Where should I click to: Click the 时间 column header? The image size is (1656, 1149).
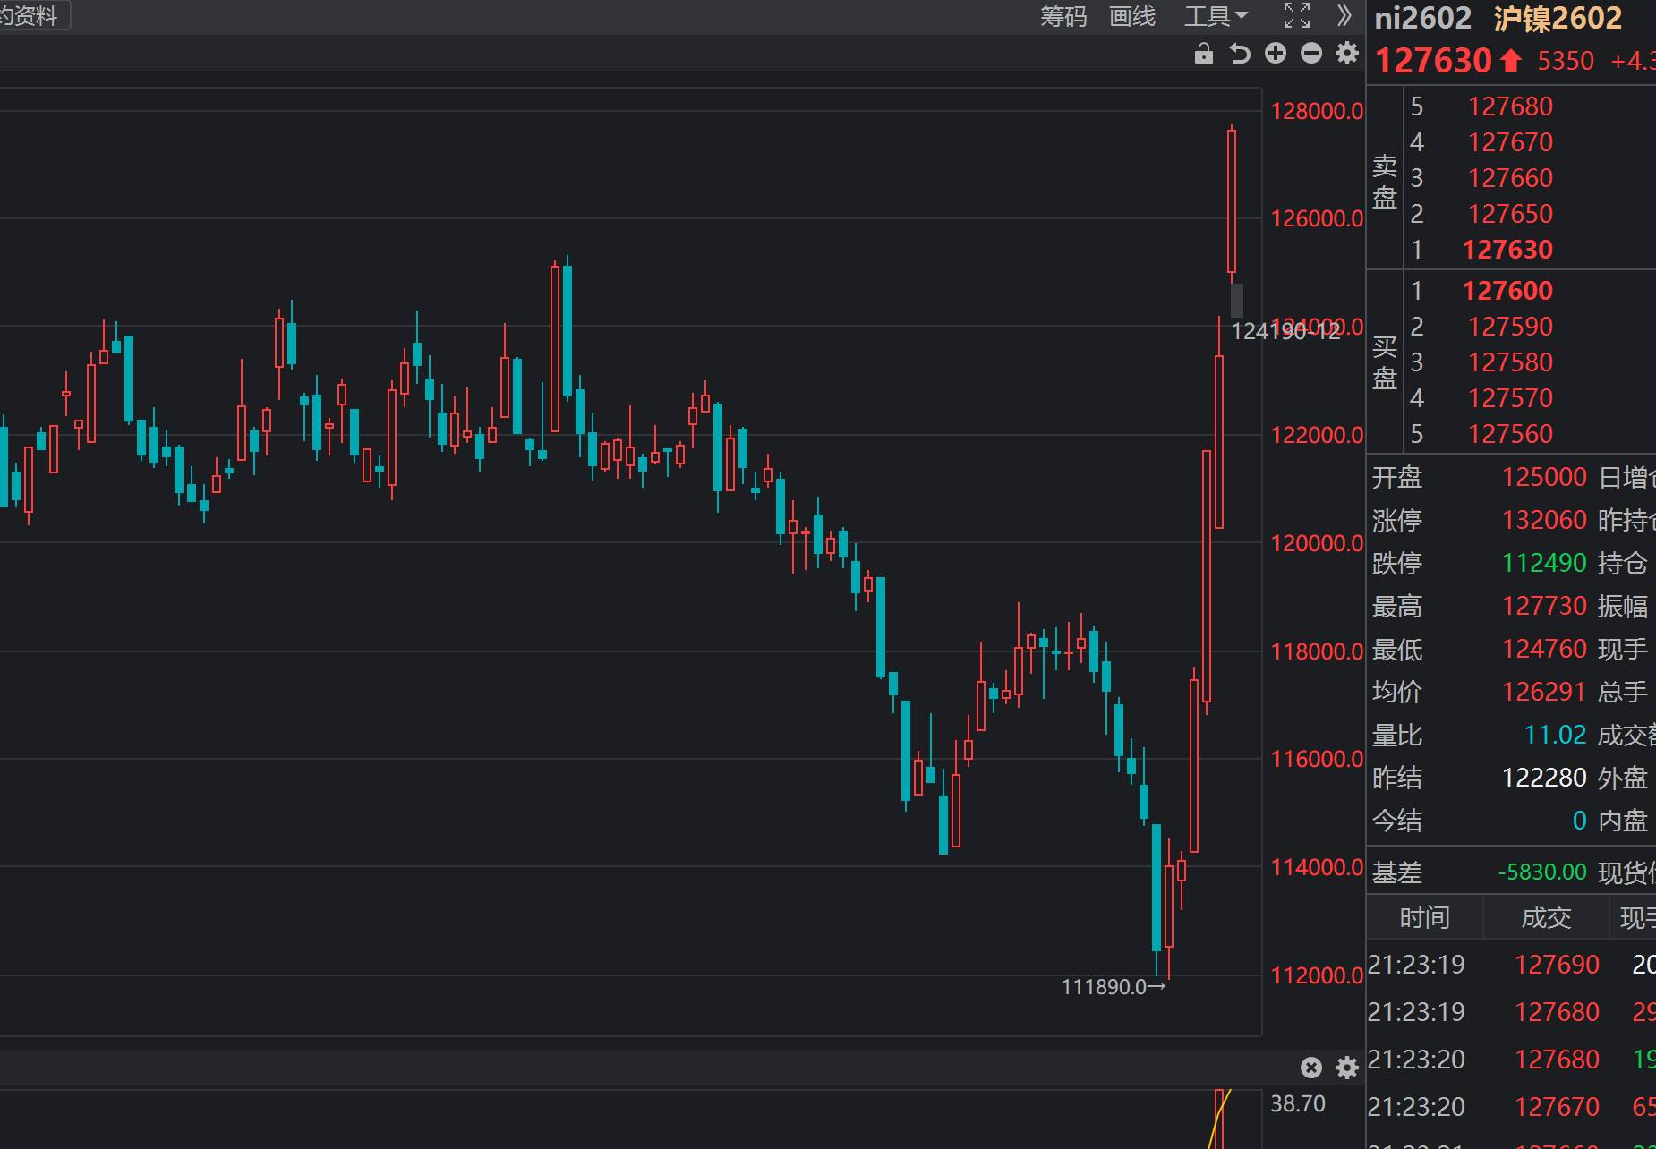pos(1424,917)
